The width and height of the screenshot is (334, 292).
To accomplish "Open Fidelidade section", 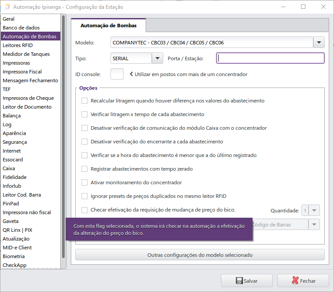I will (x=31, y=177).
